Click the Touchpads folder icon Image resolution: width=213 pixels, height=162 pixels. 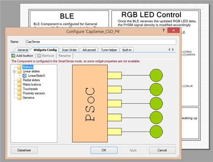(x=19, y=89)
